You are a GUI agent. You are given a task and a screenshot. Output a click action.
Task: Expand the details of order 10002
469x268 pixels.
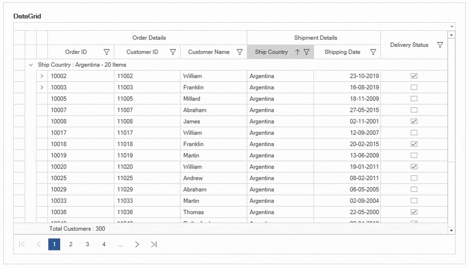click(42, 76)
